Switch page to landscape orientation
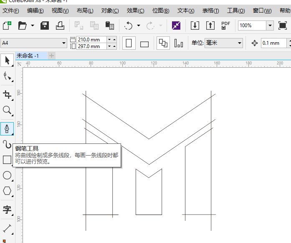Viewport: 291px width, 243px height. [144, 43]
